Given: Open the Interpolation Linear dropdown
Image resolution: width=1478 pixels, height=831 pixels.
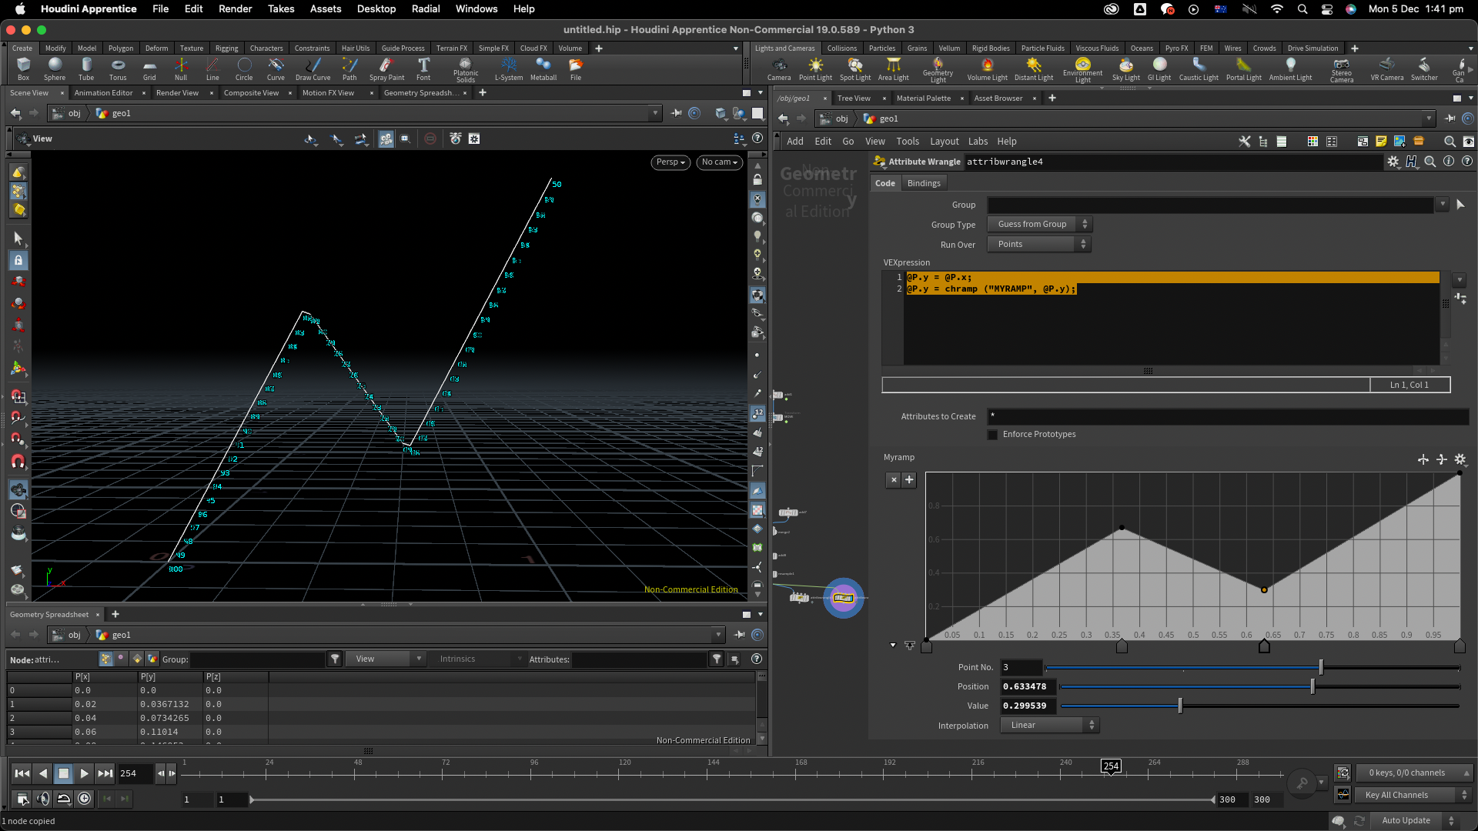Looking at the screenshot, I should 1049,726.
